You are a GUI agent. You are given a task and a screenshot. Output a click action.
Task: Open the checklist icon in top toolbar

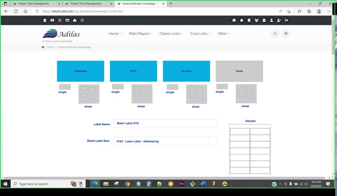[x=60, y=20]
